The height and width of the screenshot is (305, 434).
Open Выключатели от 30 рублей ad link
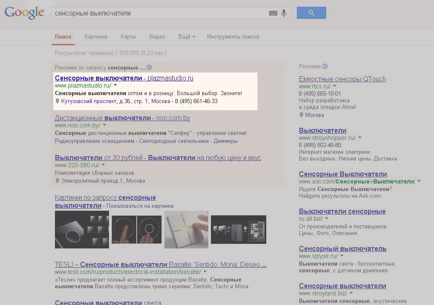click(x=158, y=158)
